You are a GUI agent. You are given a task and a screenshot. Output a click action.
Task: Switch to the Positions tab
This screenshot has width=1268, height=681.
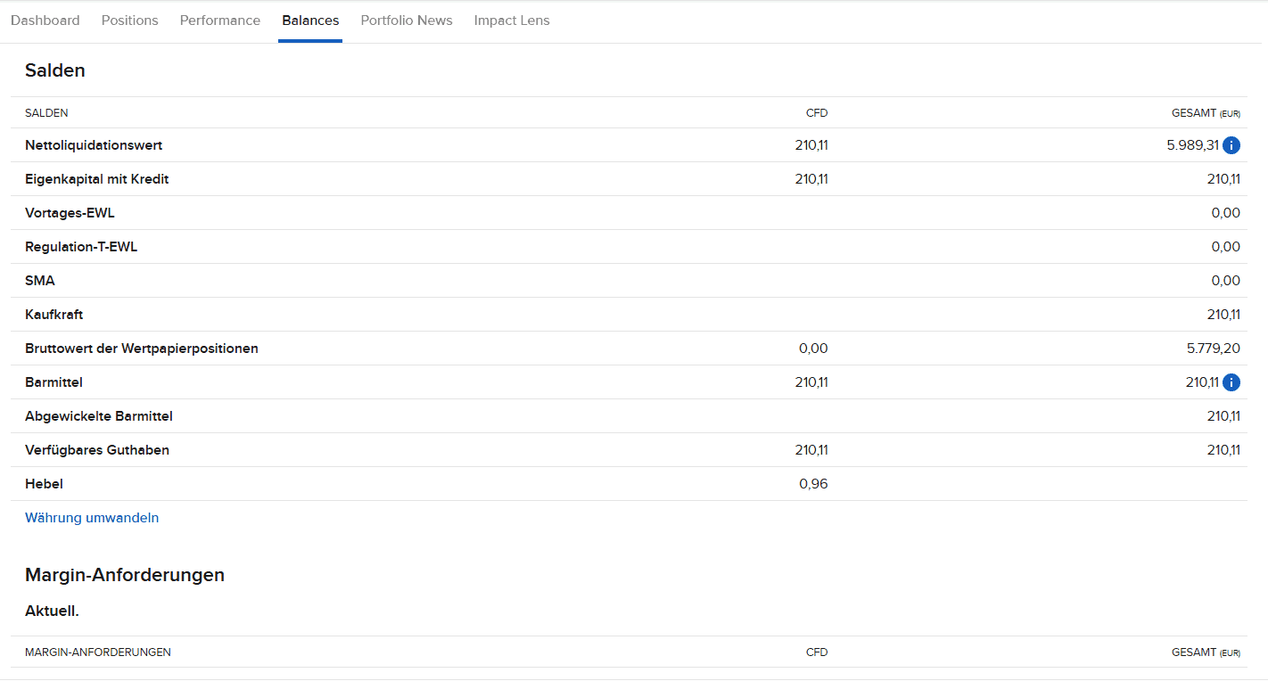coord(130,21)
